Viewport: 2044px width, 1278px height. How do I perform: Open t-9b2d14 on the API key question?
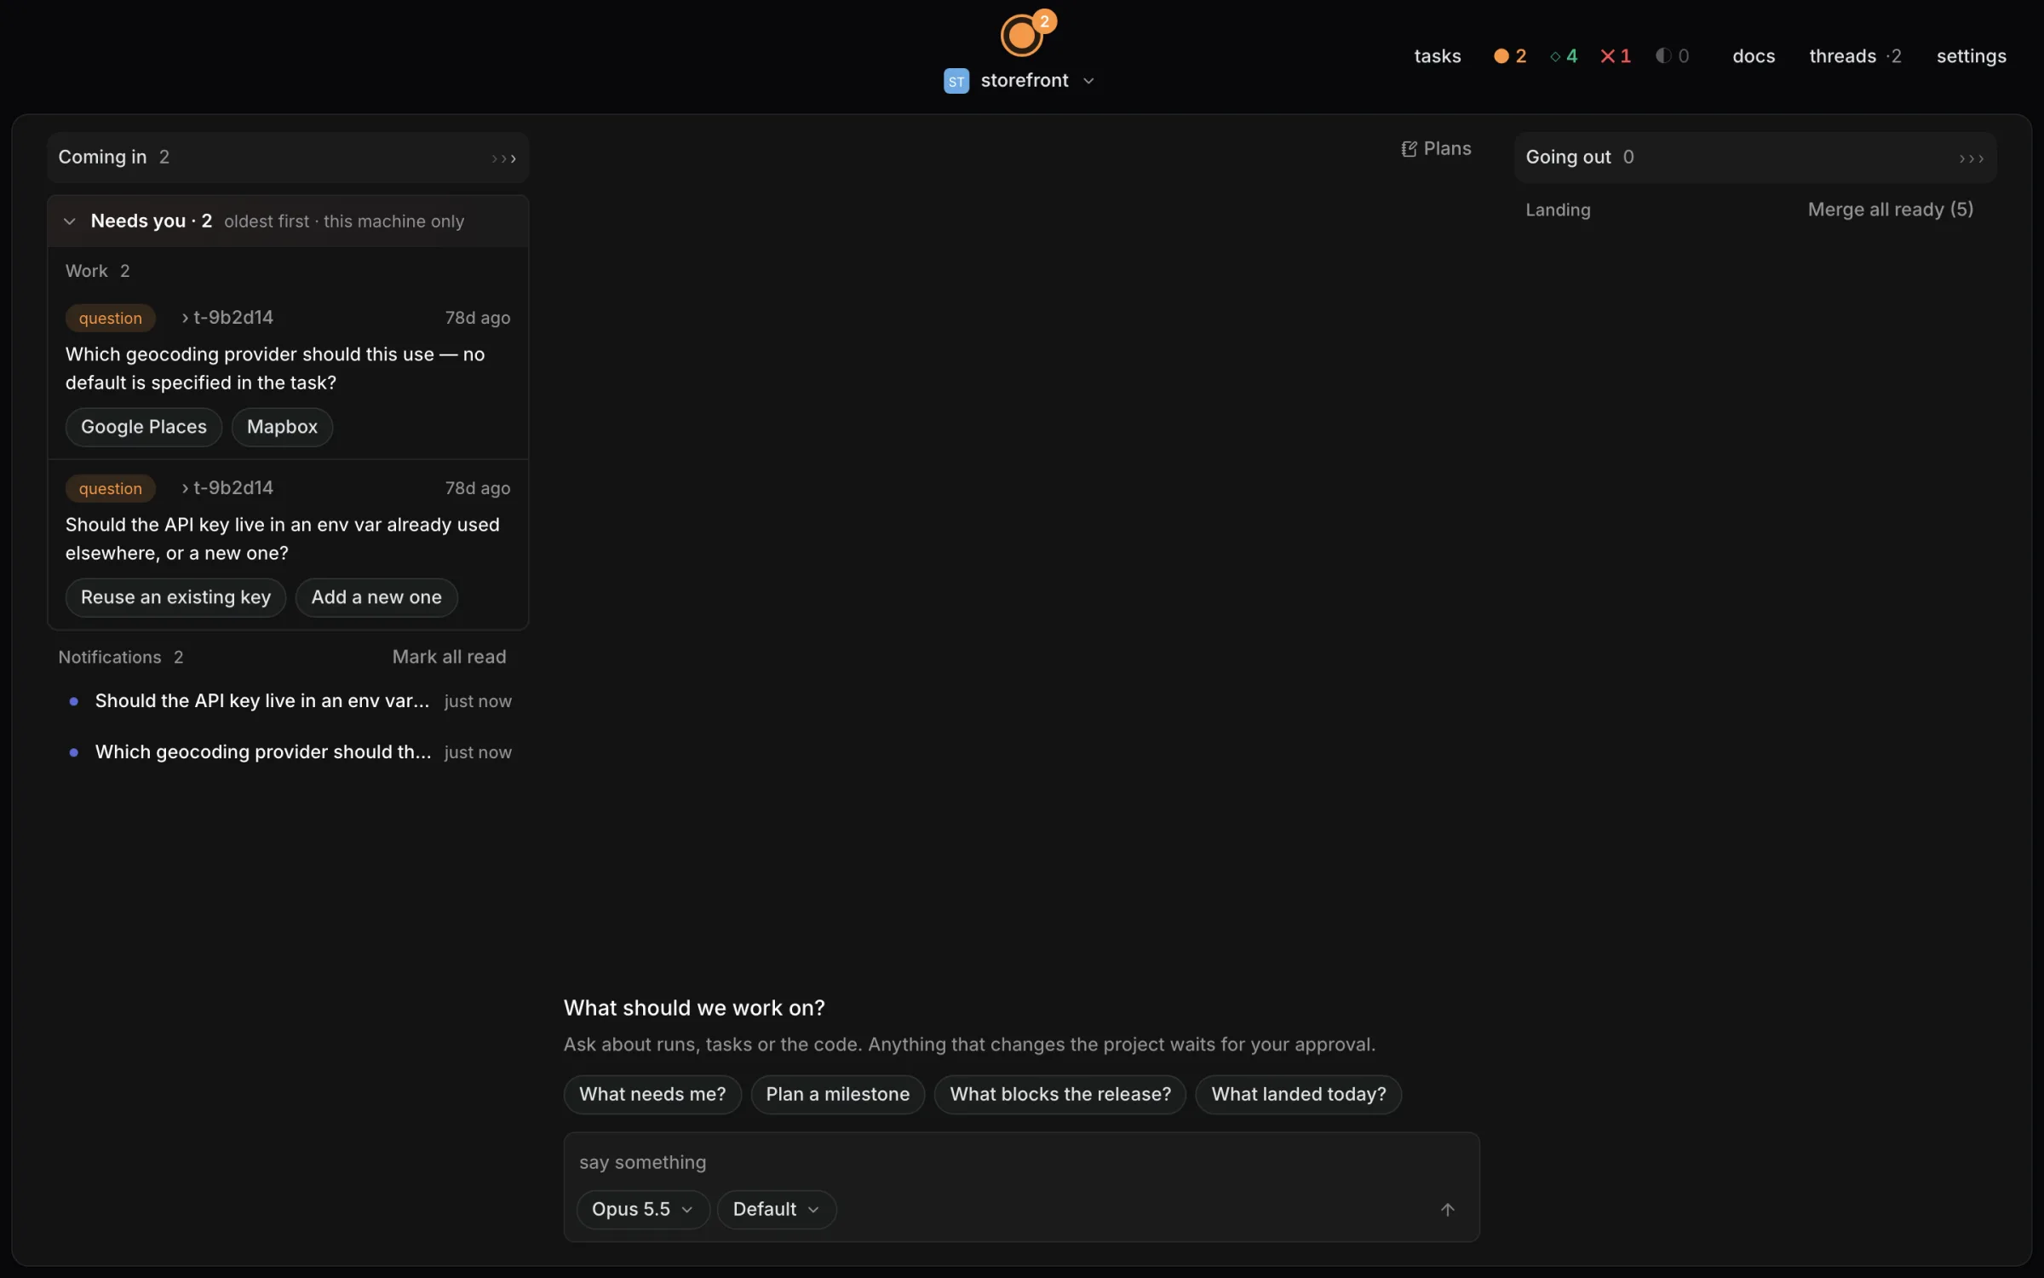[x=227, y=488]
